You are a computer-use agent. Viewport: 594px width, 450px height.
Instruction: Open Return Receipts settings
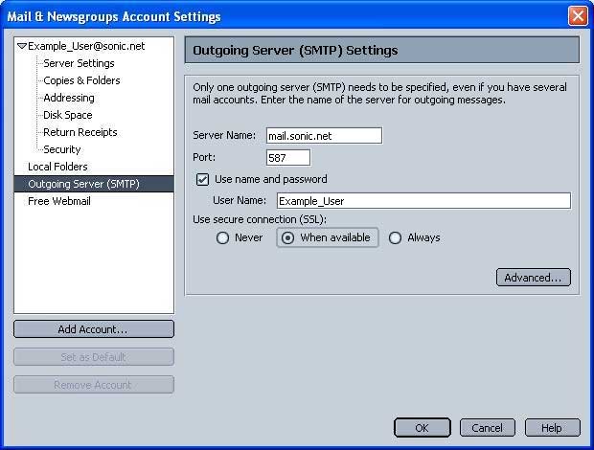[80, 132]
